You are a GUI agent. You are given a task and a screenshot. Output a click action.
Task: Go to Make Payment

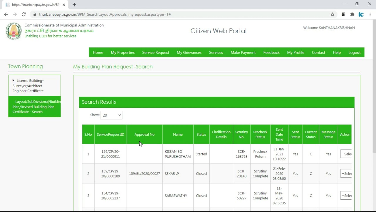click(x=243, y=52)
